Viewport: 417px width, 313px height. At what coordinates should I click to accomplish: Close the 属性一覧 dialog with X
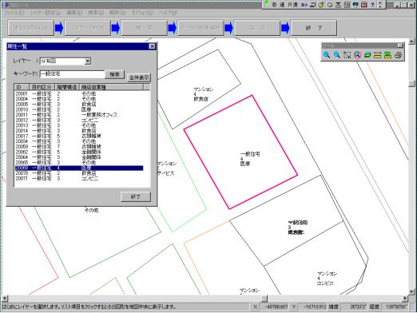152,46
